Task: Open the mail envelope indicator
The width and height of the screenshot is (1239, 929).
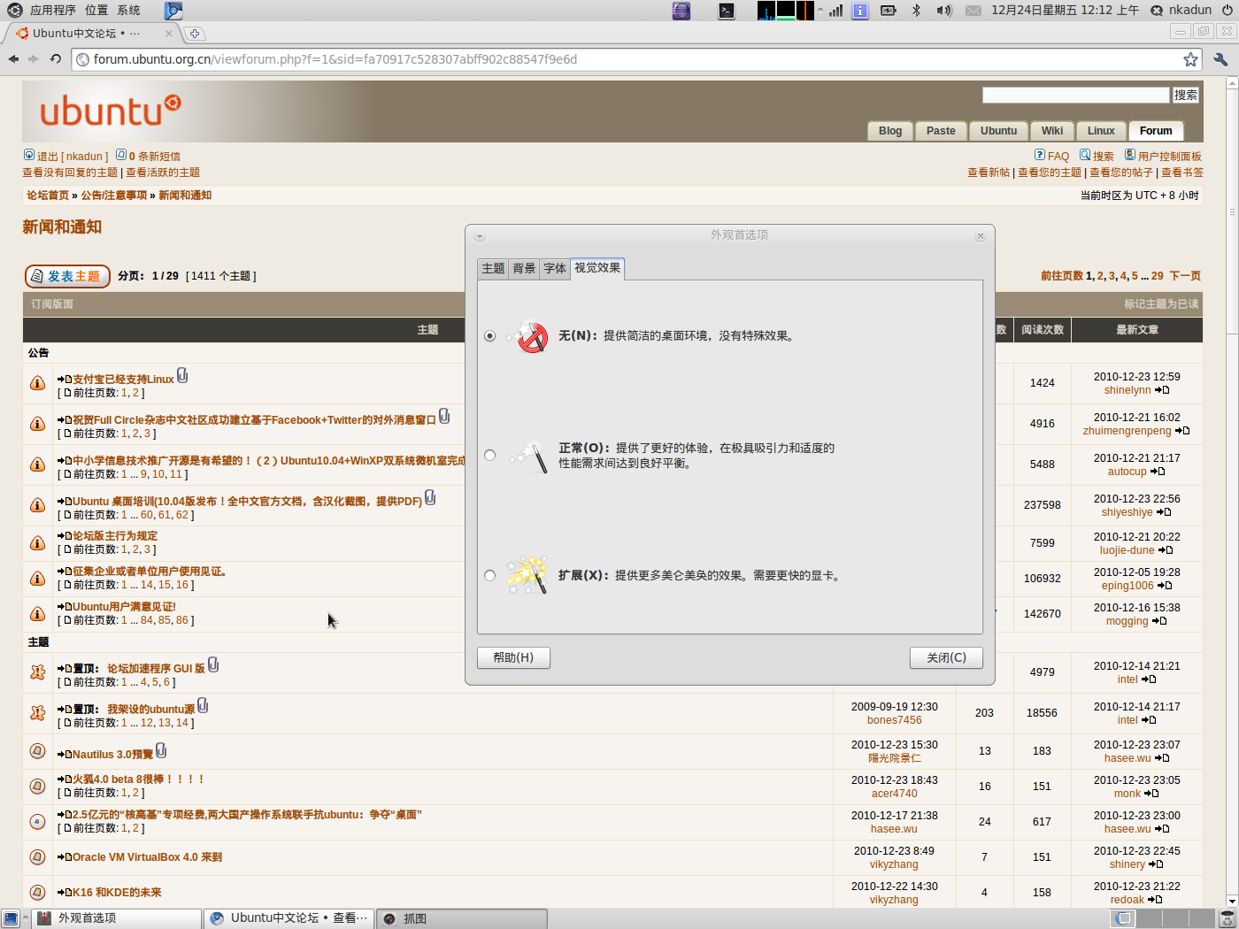Action: coord(973,11)
